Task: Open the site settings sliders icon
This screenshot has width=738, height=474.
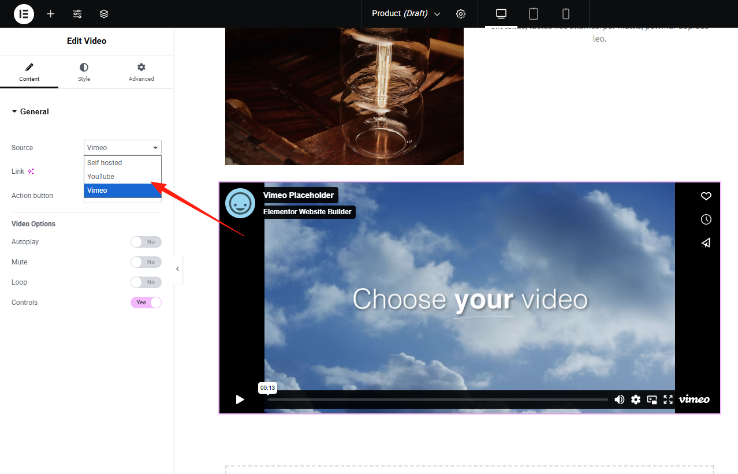Action: point(77,14)
